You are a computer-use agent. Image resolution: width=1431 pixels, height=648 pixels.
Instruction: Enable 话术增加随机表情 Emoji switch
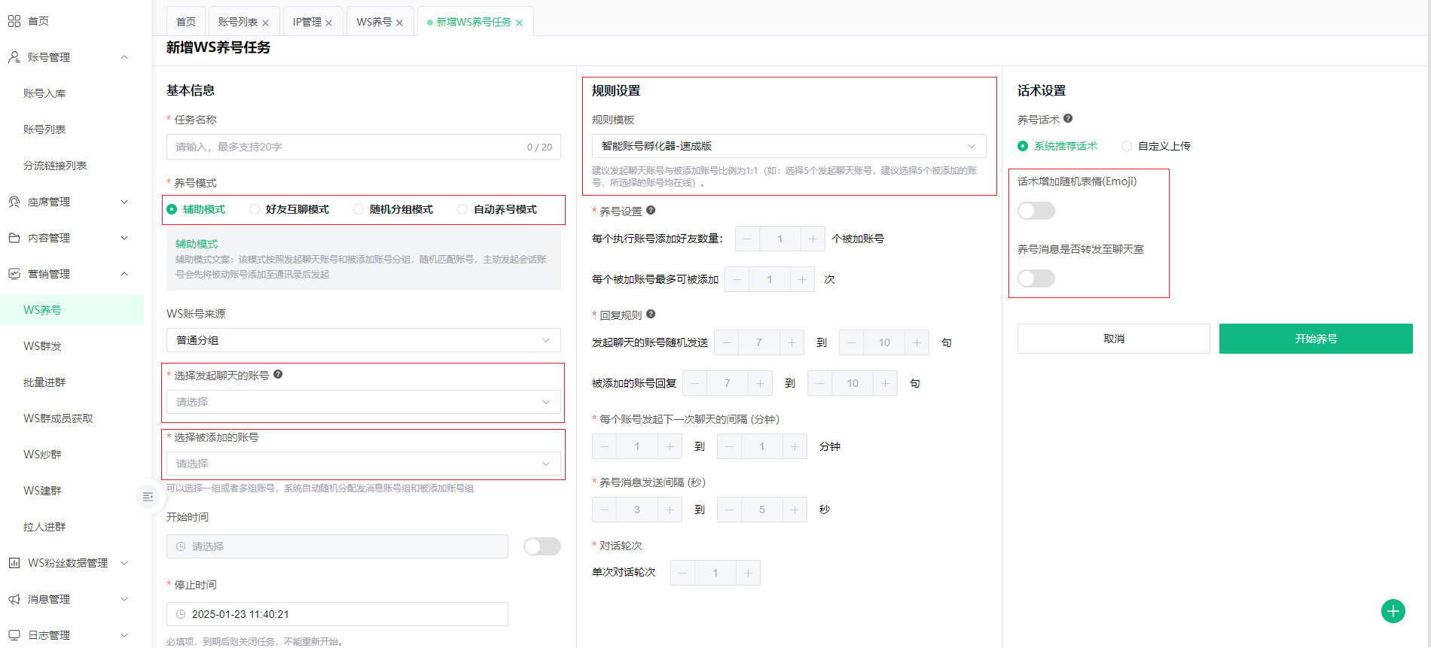tap(1036, 211)
